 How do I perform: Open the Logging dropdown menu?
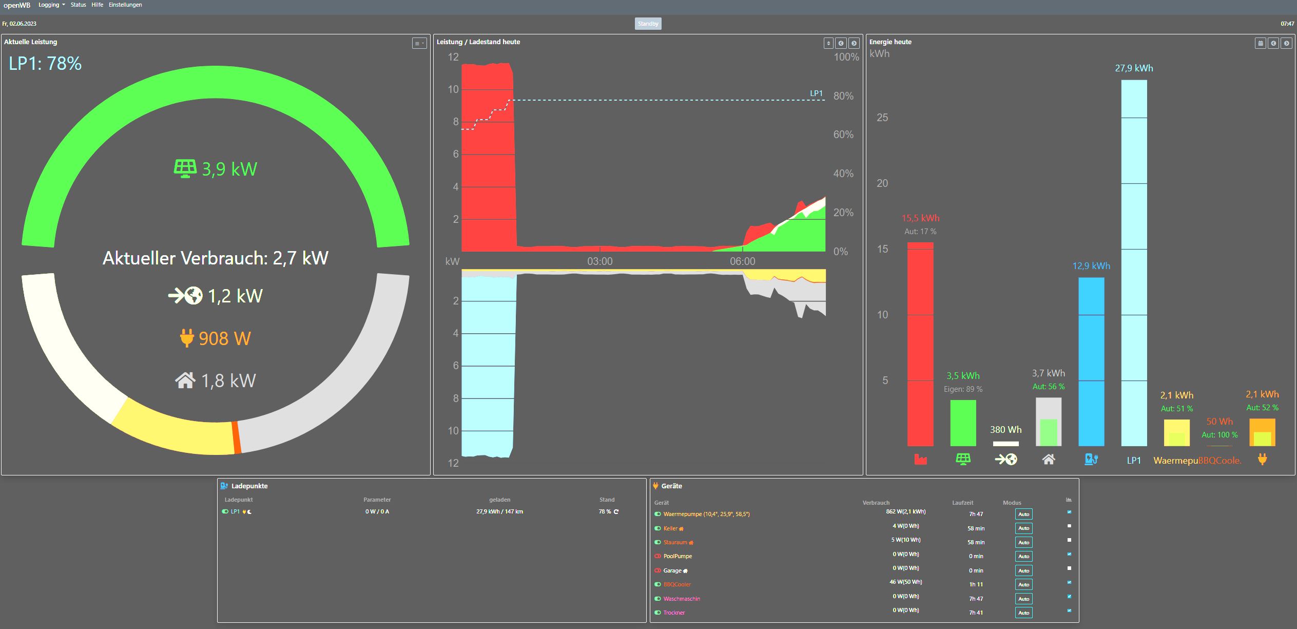pyautogui.click(x=51, y=5)
